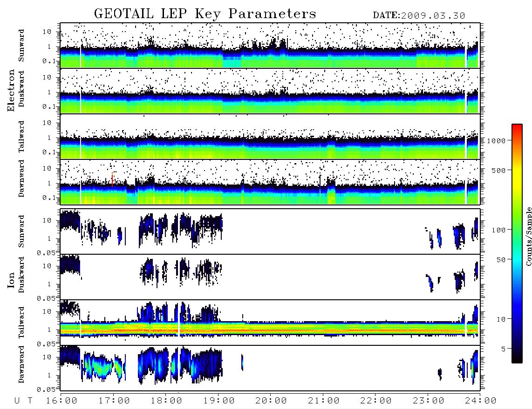The image size is (532, 409).
Task: Select the Electron "Dawnward" panel label
Action: (x=21, y=178)
